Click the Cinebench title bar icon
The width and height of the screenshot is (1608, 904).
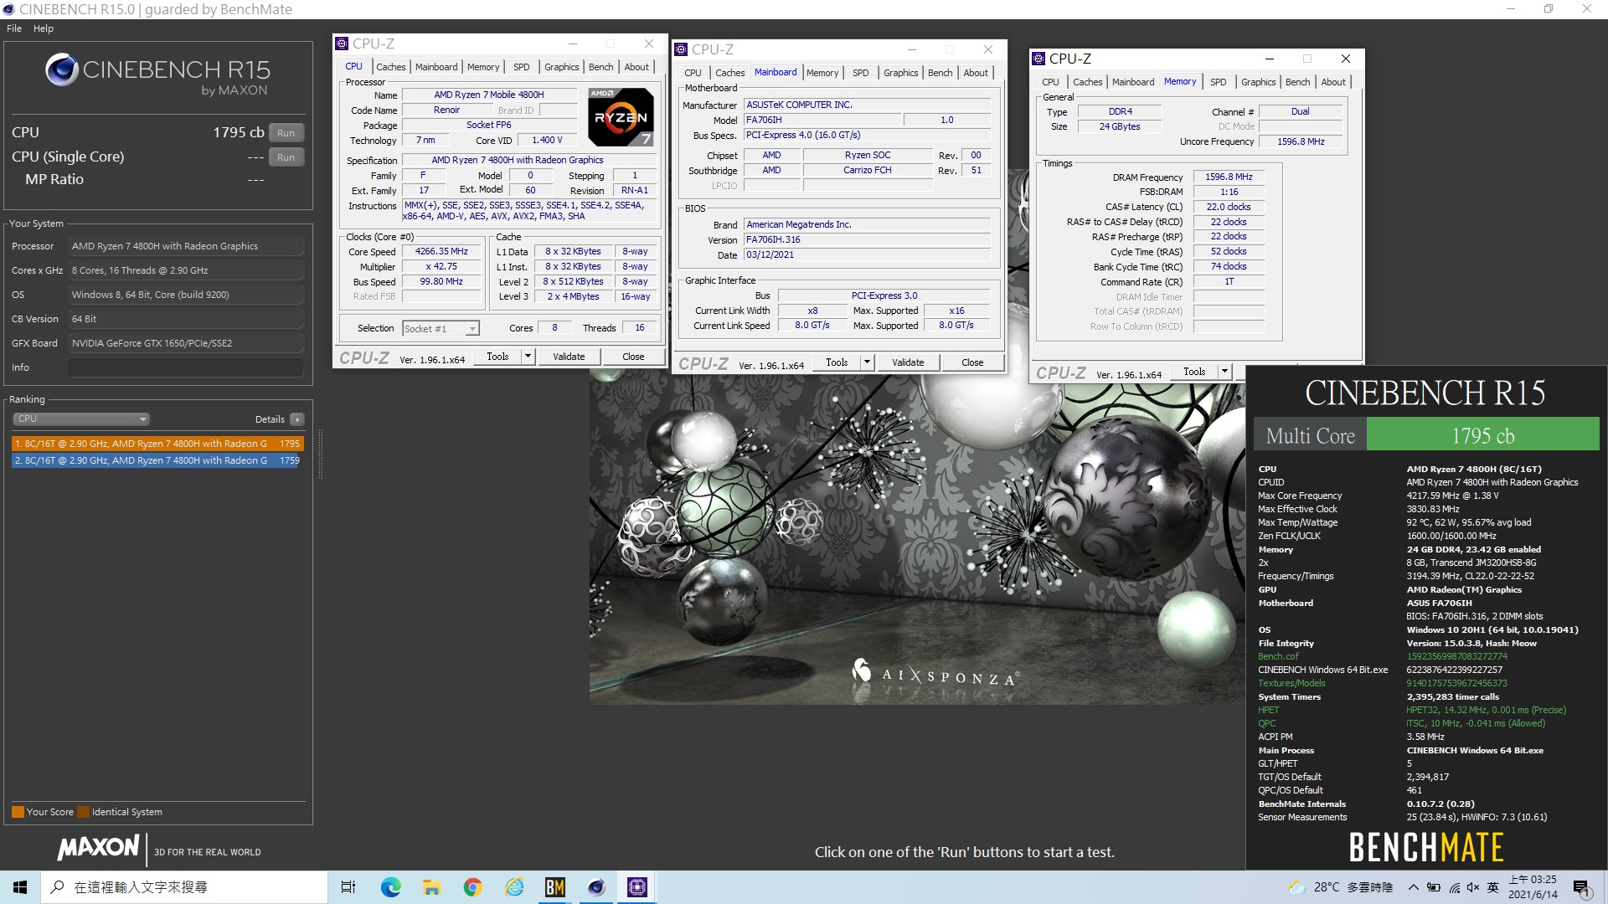pyautogui.click(x=8, y=9)
